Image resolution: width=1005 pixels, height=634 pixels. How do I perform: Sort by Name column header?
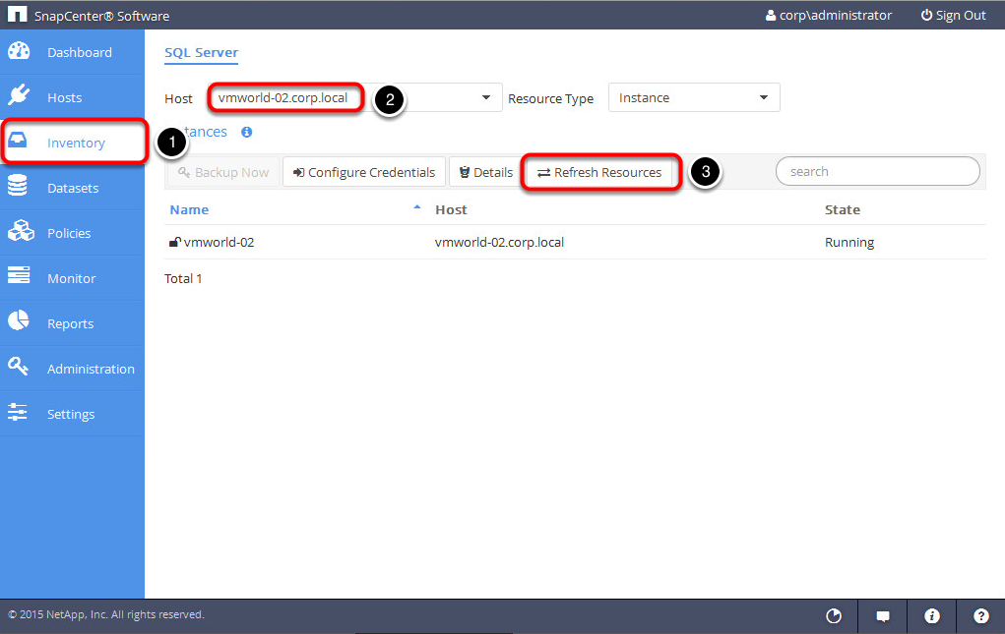coord(189,209)
